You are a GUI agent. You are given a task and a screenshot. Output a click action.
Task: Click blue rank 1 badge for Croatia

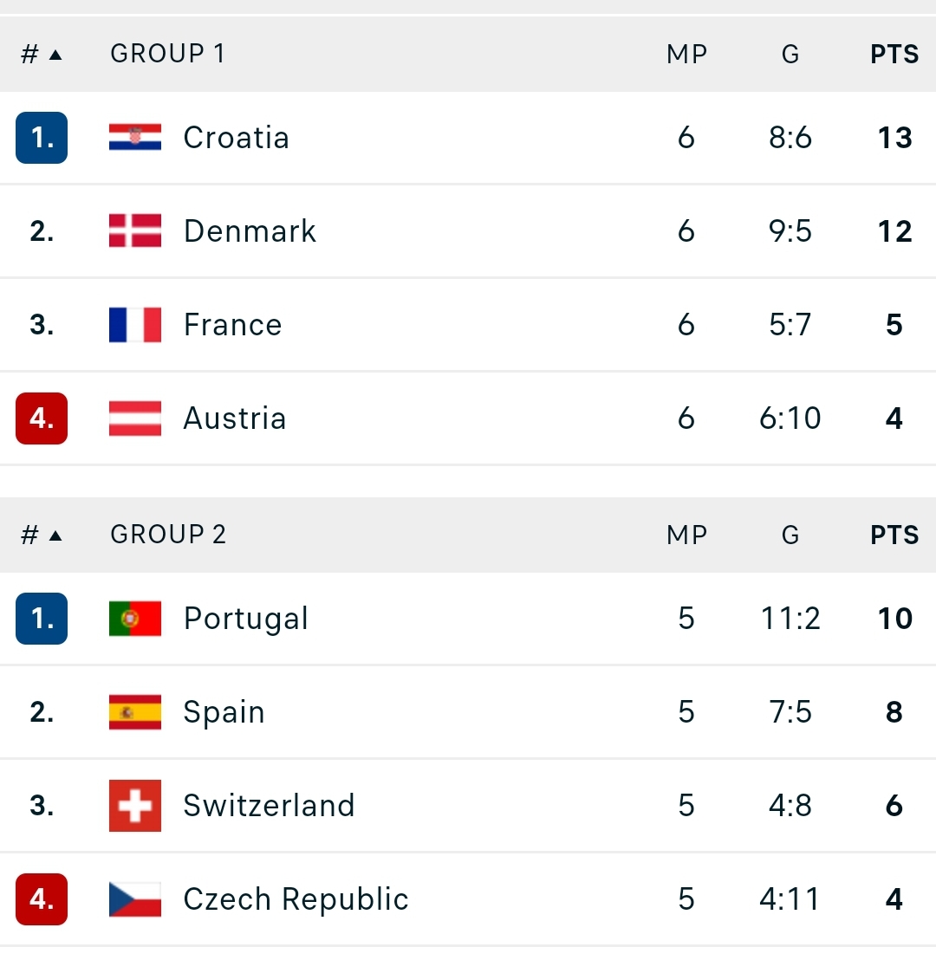pos(42,138)
